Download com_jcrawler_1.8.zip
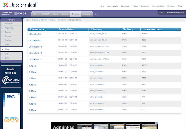186x129 pixels. point(99,40)
